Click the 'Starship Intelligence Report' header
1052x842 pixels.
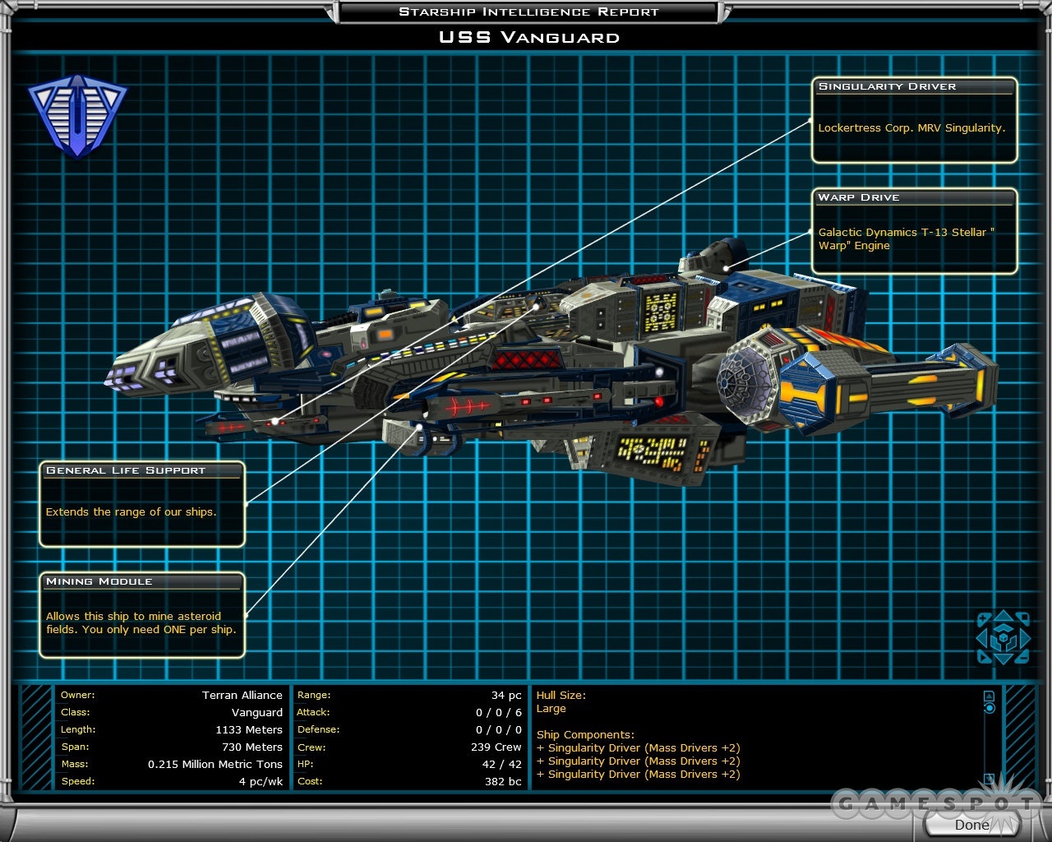pos(528,12)
